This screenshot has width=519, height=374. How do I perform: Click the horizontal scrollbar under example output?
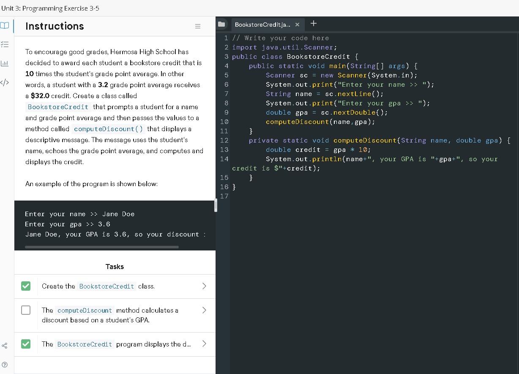[x=102, y=247]
